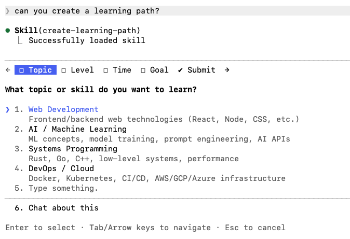Click the green Skill status dot
The height and width of the screenshot is (239, 350).
pos(7,31)
